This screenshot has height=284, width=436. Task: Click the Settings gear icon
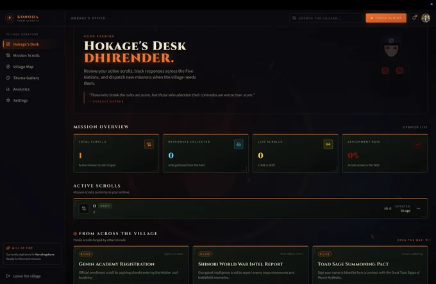pos(8,100)
